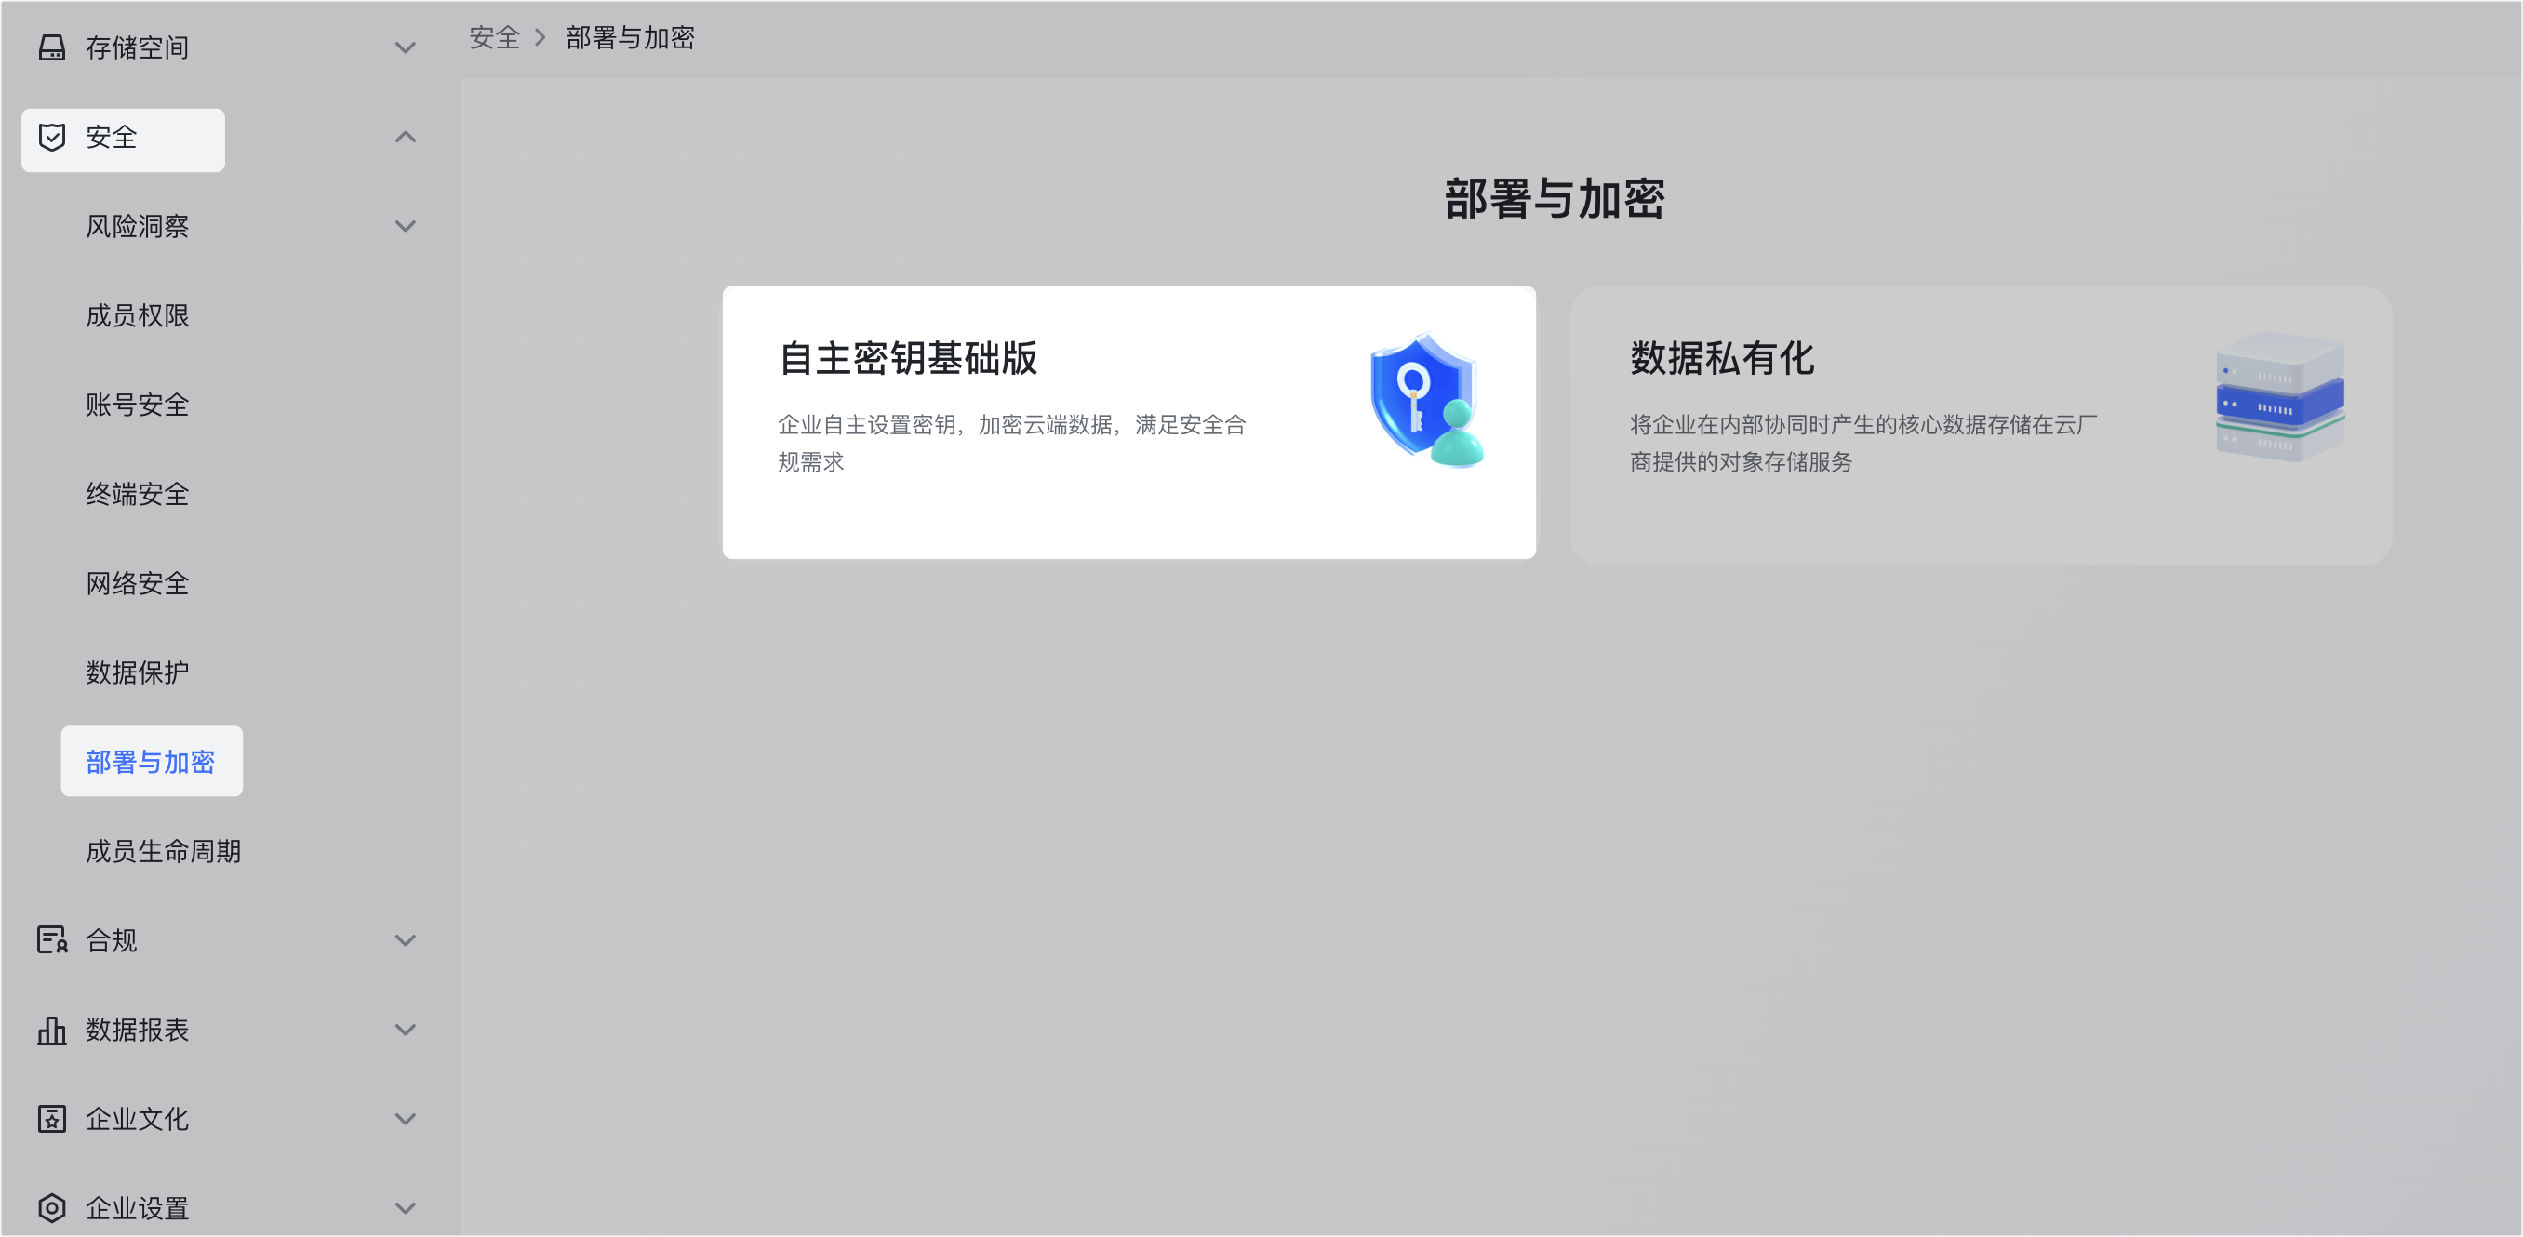Click the 企业文化 culture icon

pos(52,1119)
